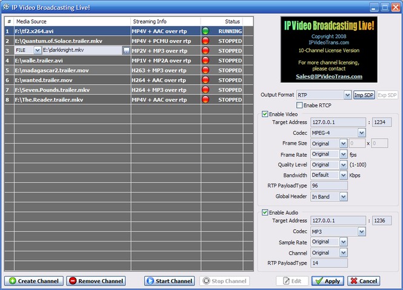Click the H264 + AAC over rtp cell
The width and height of the screenshot is (403, 290).
click(166, 80)
